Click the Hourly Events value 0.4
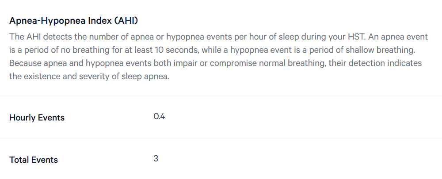 (159, 117)
